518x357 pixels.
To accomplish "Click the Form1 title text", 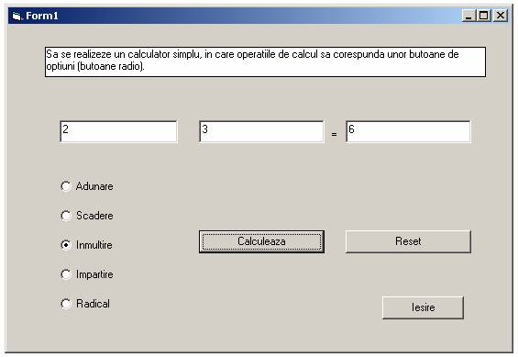I will (x=42, y=16).
